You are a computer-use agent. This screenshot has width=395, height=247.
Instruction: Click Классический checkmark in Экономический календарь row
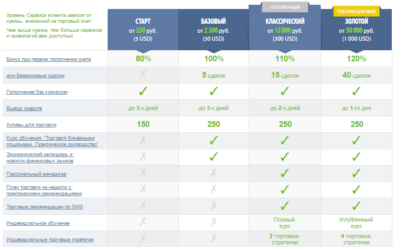click(285, 157)
